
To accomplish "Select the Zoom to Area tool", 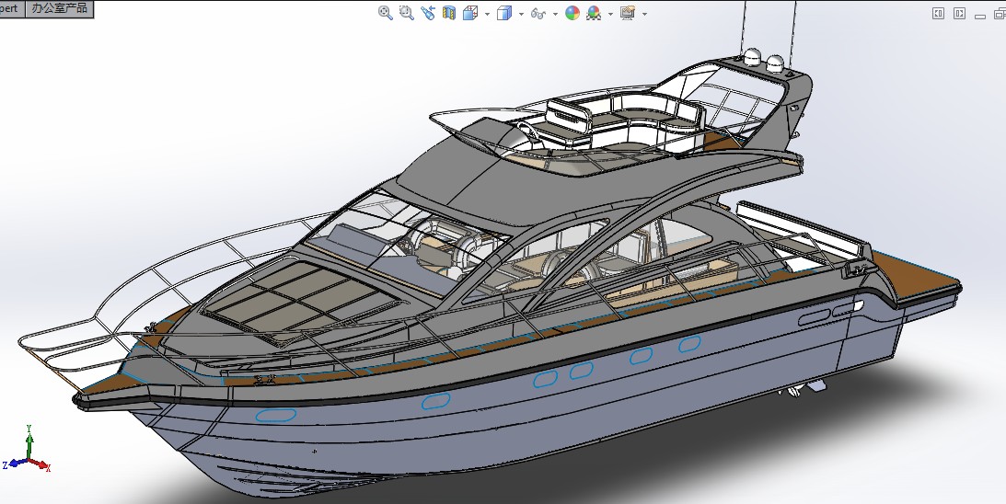I will pyautogui.click(x=406, y=13).
